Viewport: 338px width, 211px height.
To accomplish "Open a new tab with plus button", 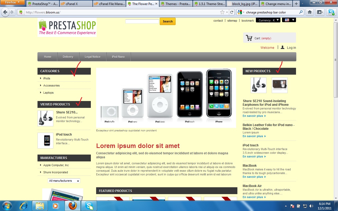I will pyautogui.click(x=296, y=4).
